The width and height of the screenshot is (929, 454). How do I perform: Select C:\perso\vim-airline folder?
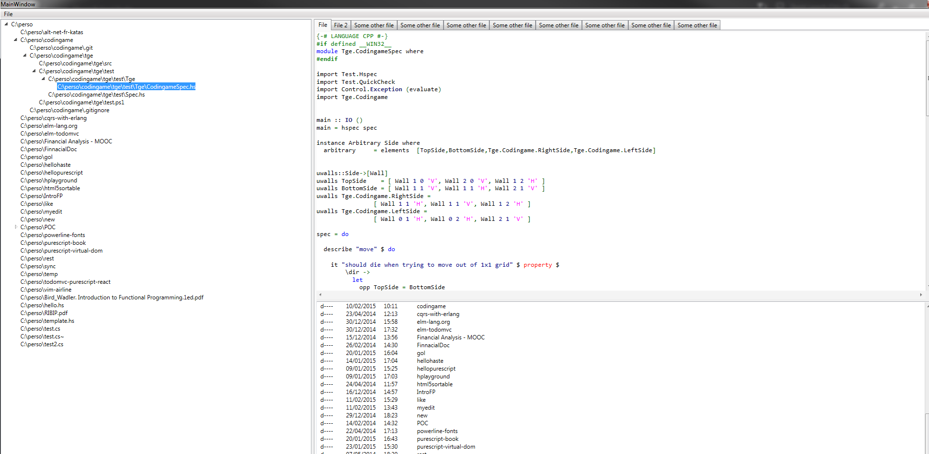click(x=46, y=290)
